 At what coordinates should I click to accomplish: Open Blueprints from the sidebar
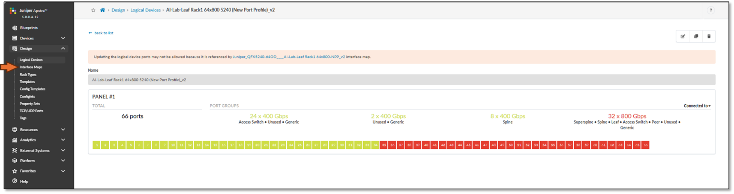point(29,28)
